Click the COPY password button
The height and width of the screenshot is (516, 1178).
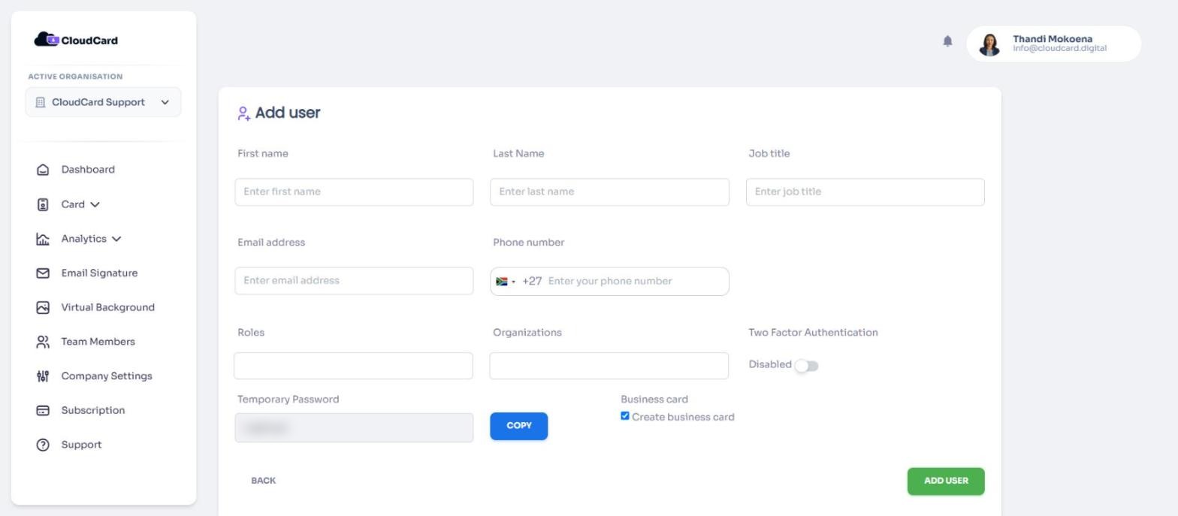(x=518, y=426)
